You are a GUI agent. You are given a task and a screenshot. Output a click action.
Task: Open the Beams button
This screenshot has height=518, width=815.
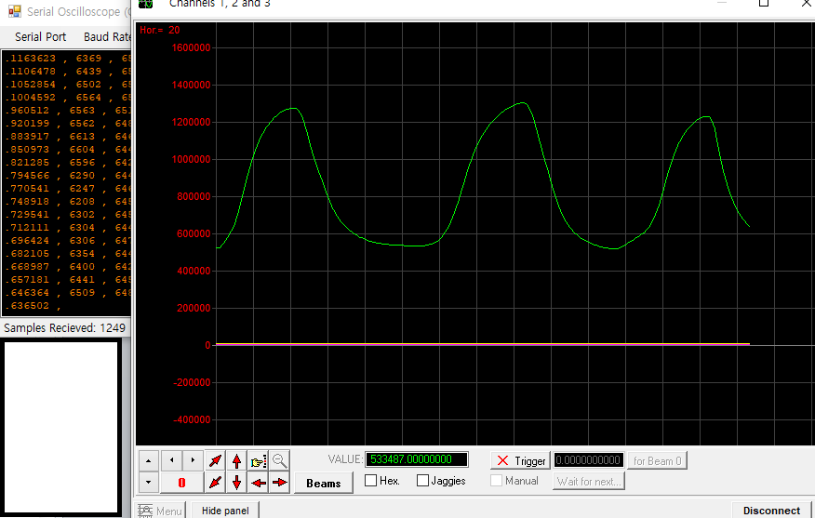(x=323, y=484)
